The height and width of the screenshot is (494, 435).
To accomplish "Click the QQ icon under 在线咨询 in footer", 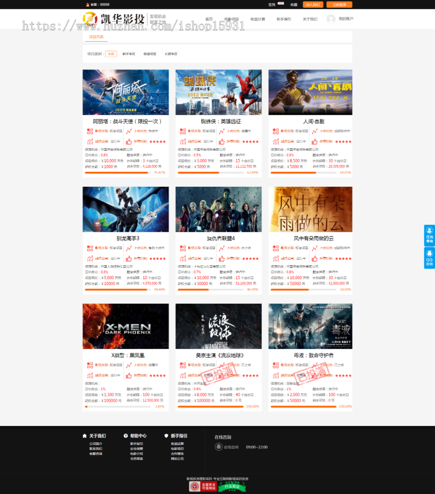I will click(x=218, y=447).
